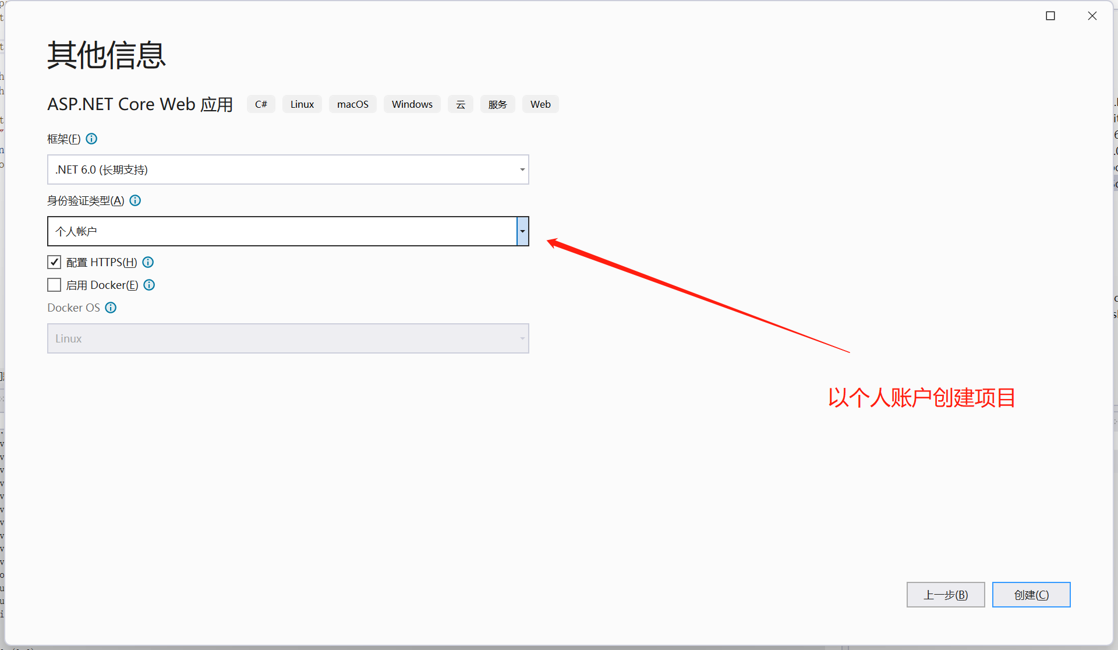Uncheck the 配置 HTTPS checkbox
This screenshot has height=650, width=1118.
54,262
